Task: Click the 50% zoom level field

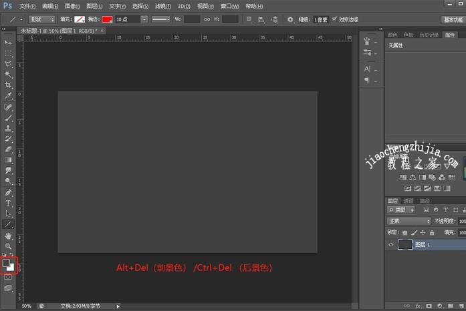Action: click(x=26, y=306)
